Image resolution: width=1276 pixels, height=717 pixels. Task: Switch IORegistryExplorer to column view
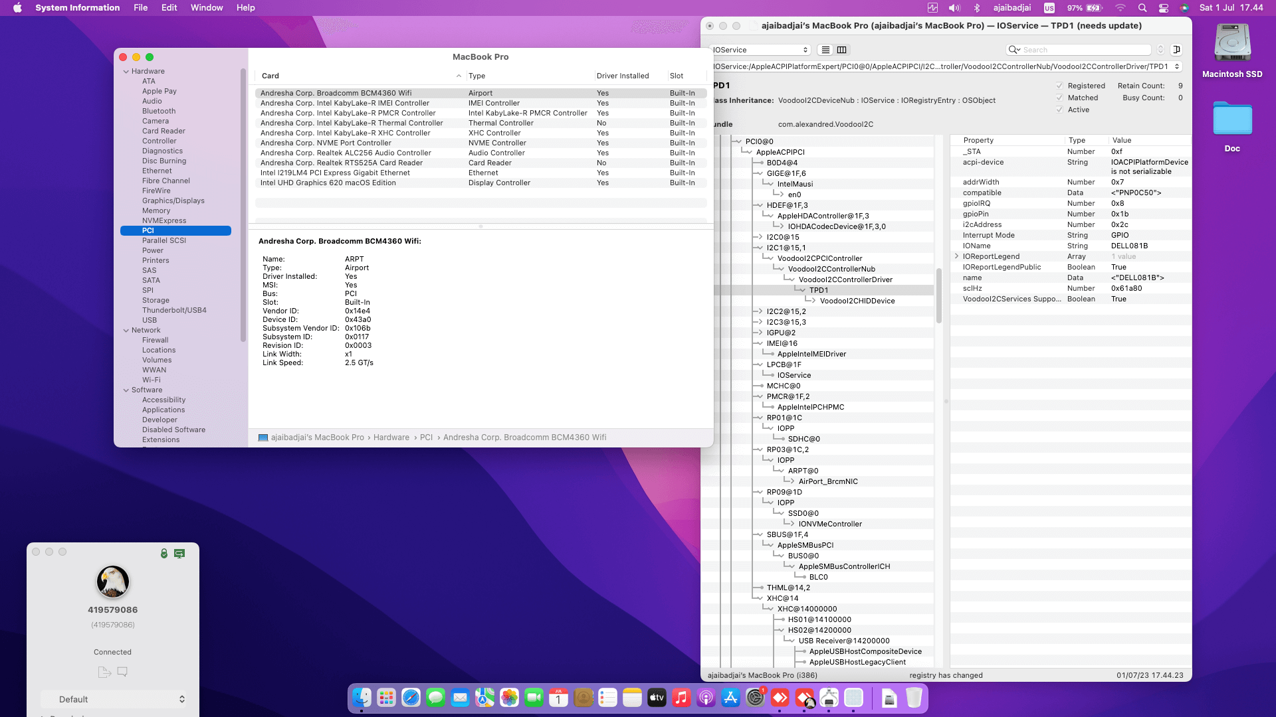(842, 50)
